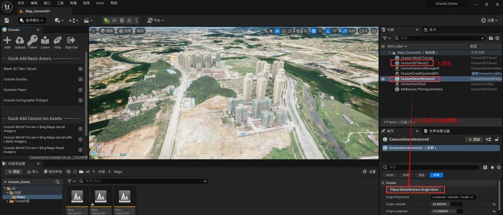Open the play options three-dot menu
Viewport: 503px width, 215px height.
coord(136,20)
